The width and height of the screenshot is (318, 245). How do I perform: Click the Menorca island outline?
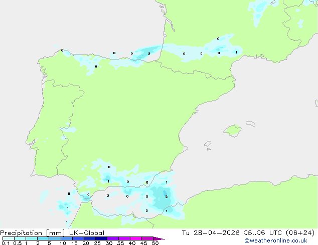[x=251, y=123]
